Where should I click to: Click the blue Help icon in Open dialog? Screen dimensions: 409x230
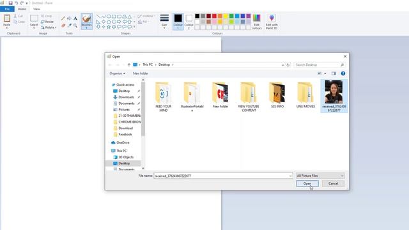(343, 73)
